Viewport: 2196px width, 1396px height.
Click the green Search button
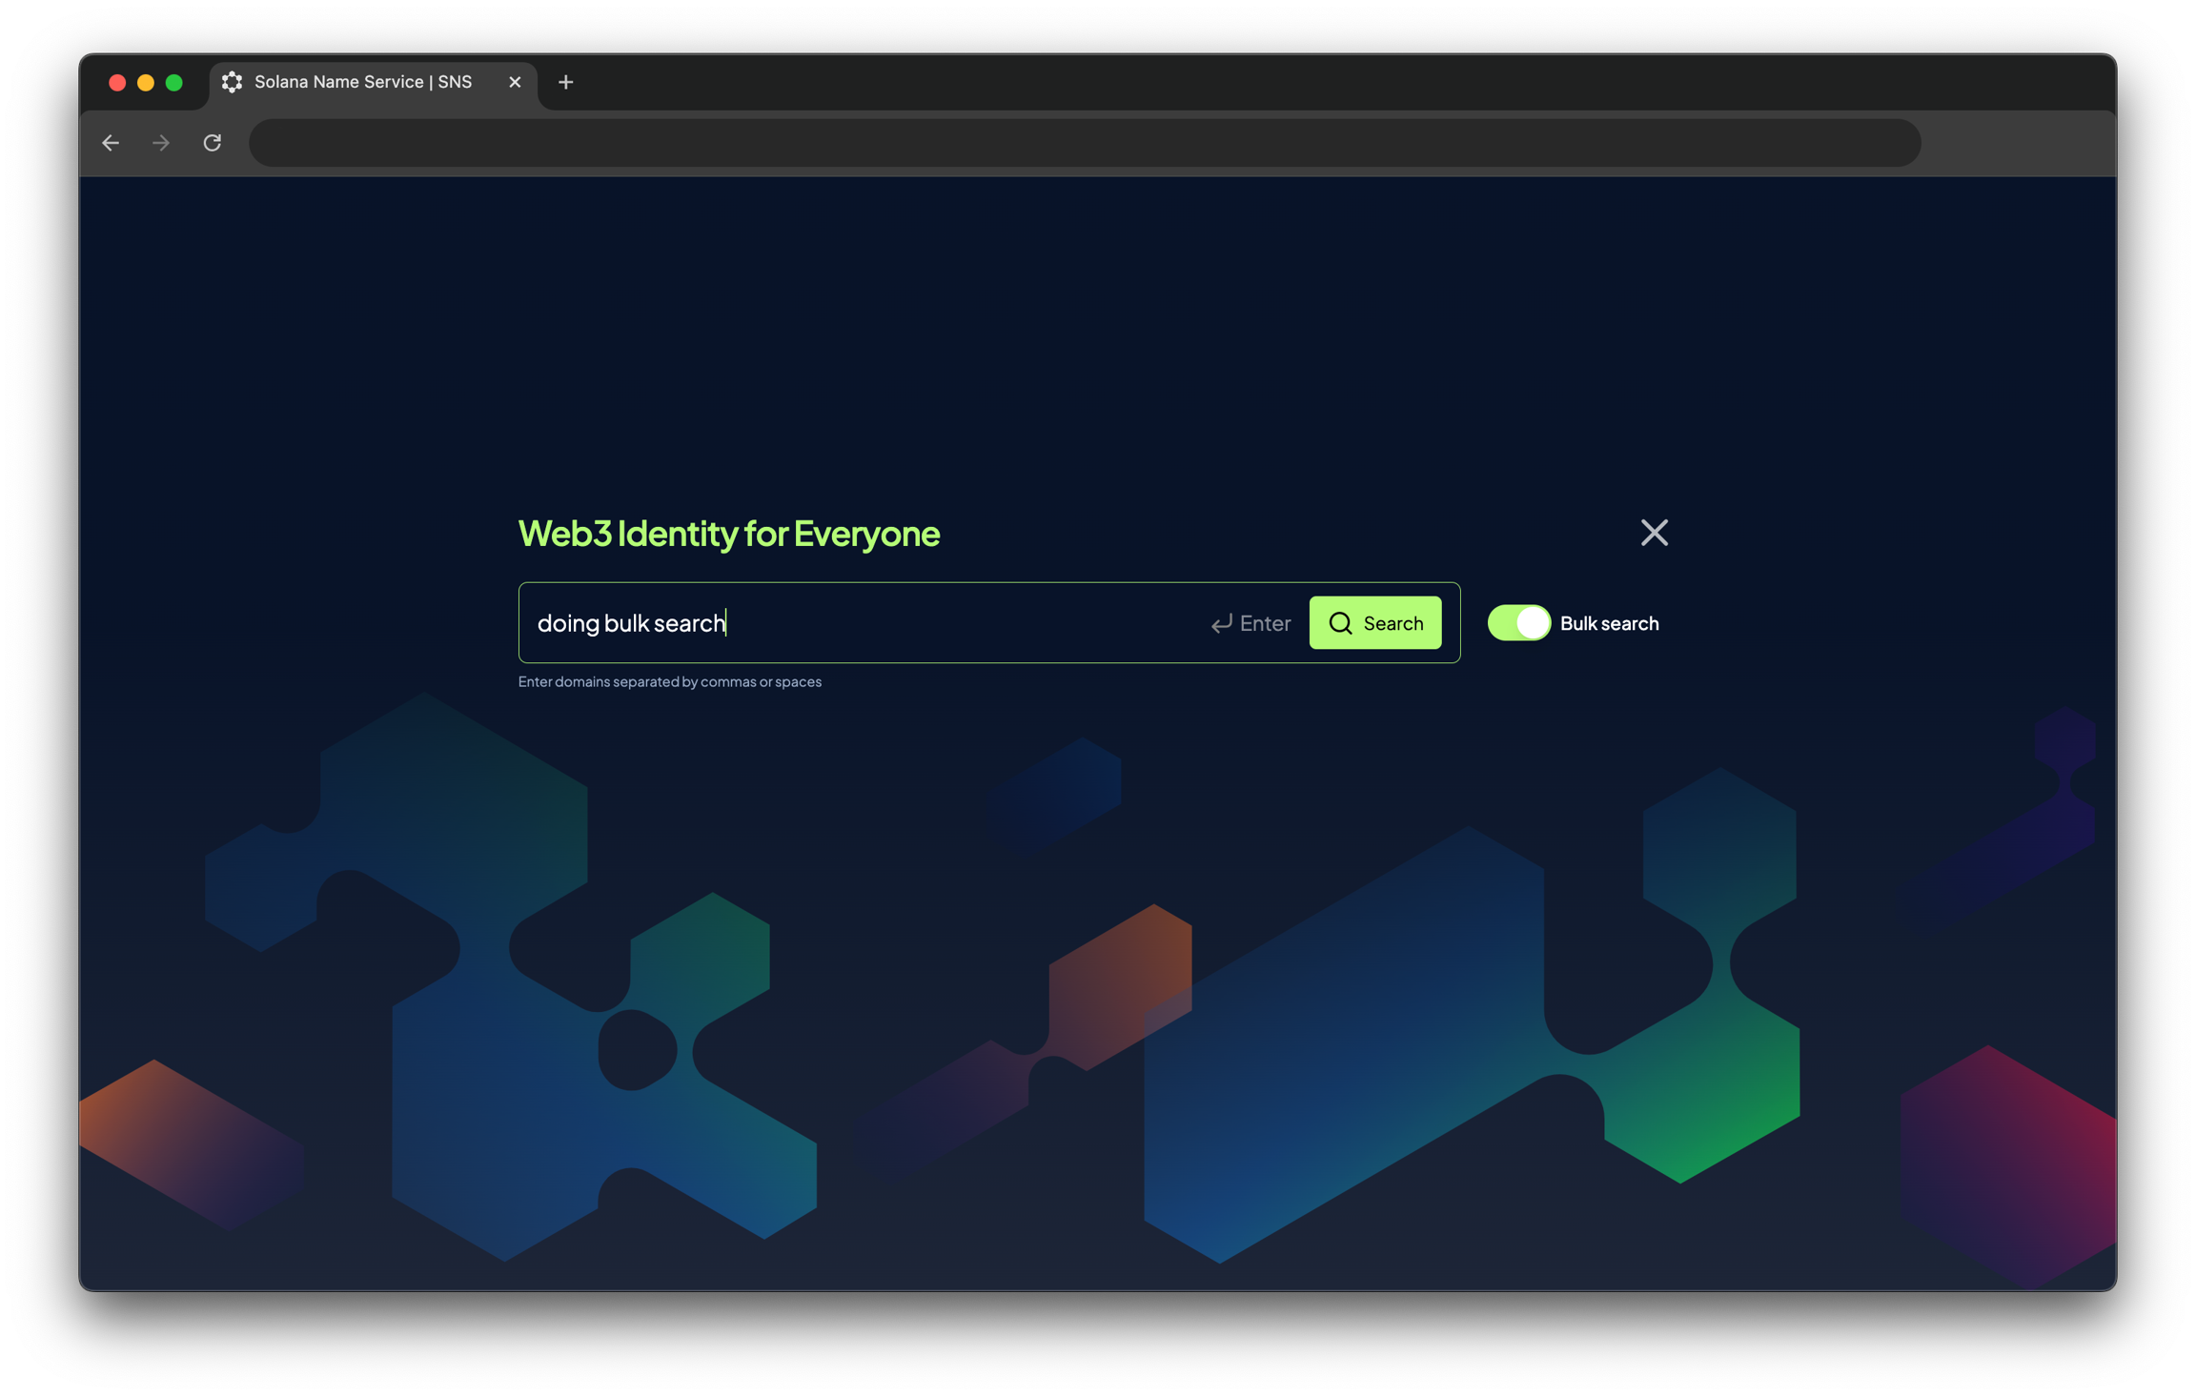pyautogui.click(x=1374, y=623)
